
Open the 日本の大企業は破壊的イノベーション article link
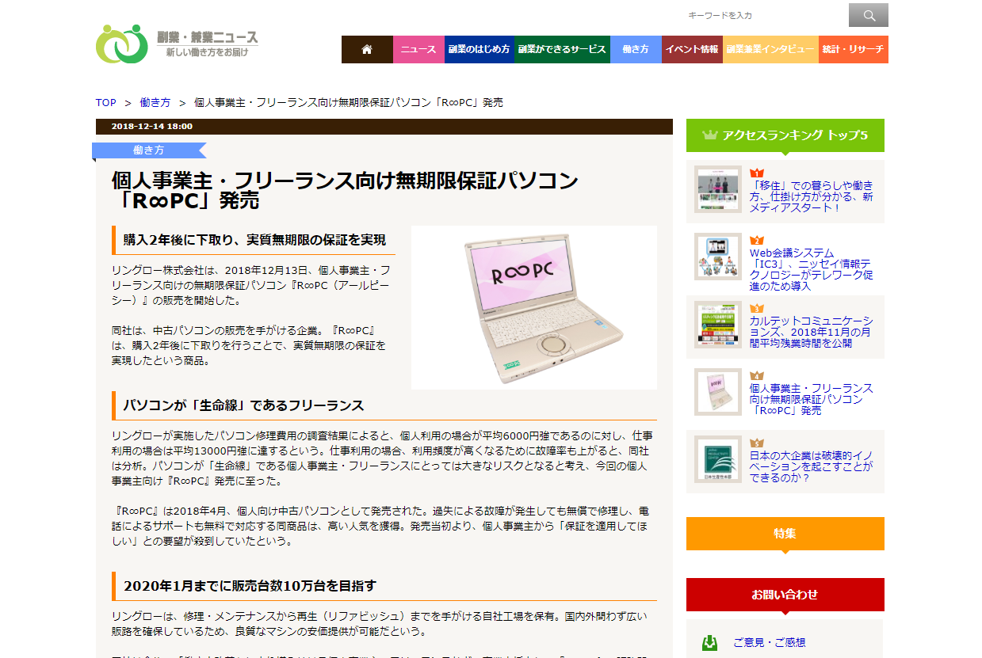(x=810, y=466)
